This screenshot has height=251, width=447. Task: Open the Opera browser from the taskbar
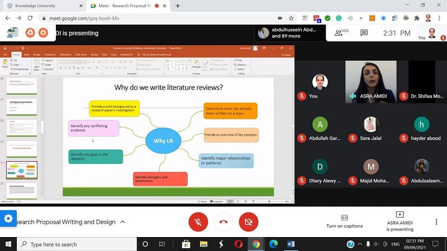tap(239, 244)
